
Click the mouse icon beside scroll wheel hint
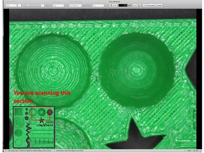coord(54,151)
